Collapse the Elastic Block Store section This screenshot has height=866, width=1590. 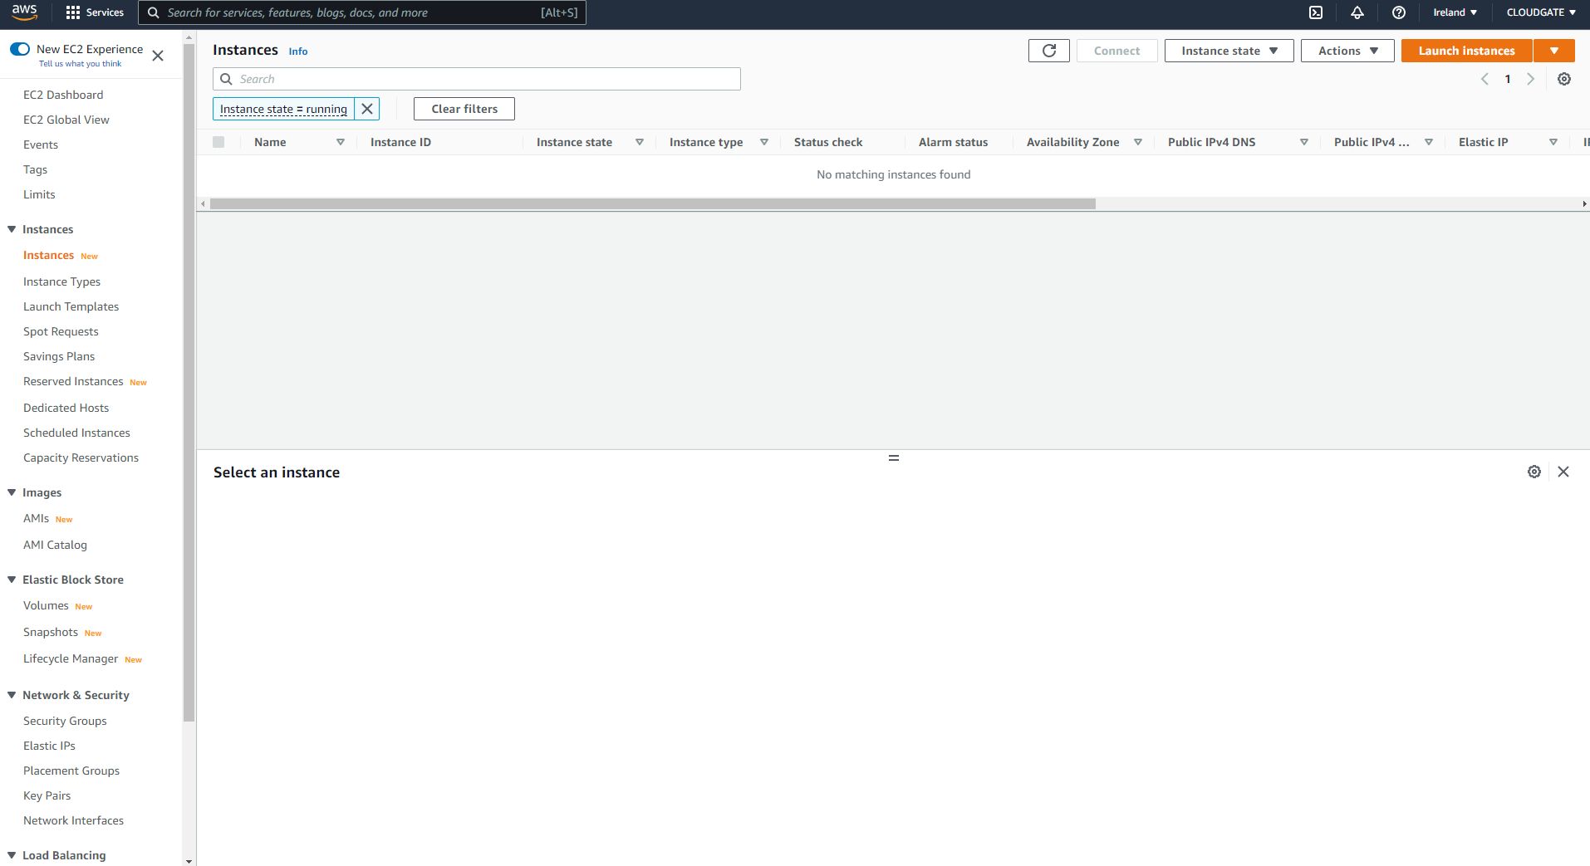tap(12, 580)
